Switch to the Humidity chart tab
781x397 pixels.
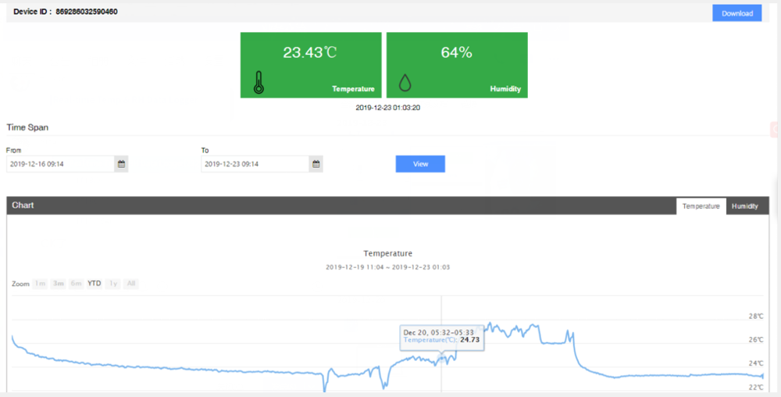pyautogui.click(x=744, y=206)
